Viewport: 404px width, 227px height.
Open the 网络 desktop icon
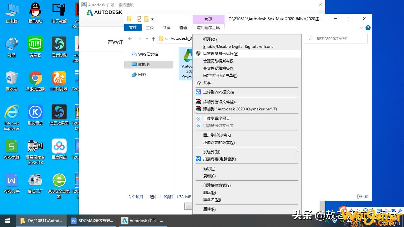12,47
